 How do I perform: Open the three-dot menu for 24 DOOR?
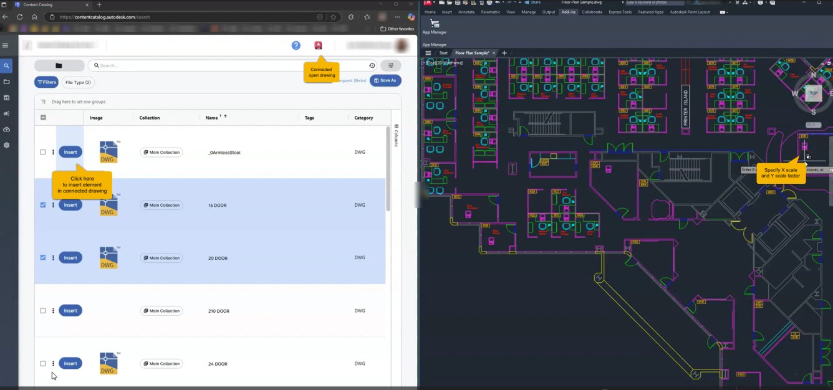[53, 363]
